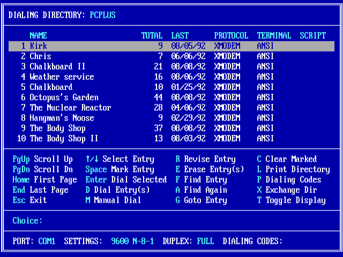Pick the Octopus's Garden entry
The height and width of the screenshot is (257, 343).
tap(171, 97)
